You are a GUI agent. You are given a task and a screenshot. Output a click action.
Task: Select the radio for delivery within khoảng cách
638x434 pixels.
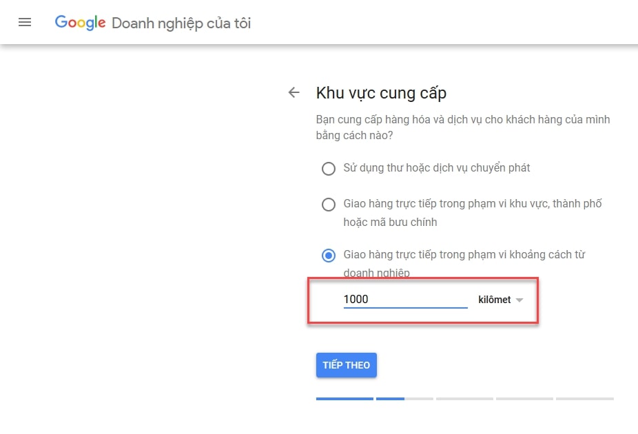pos(329,256)
